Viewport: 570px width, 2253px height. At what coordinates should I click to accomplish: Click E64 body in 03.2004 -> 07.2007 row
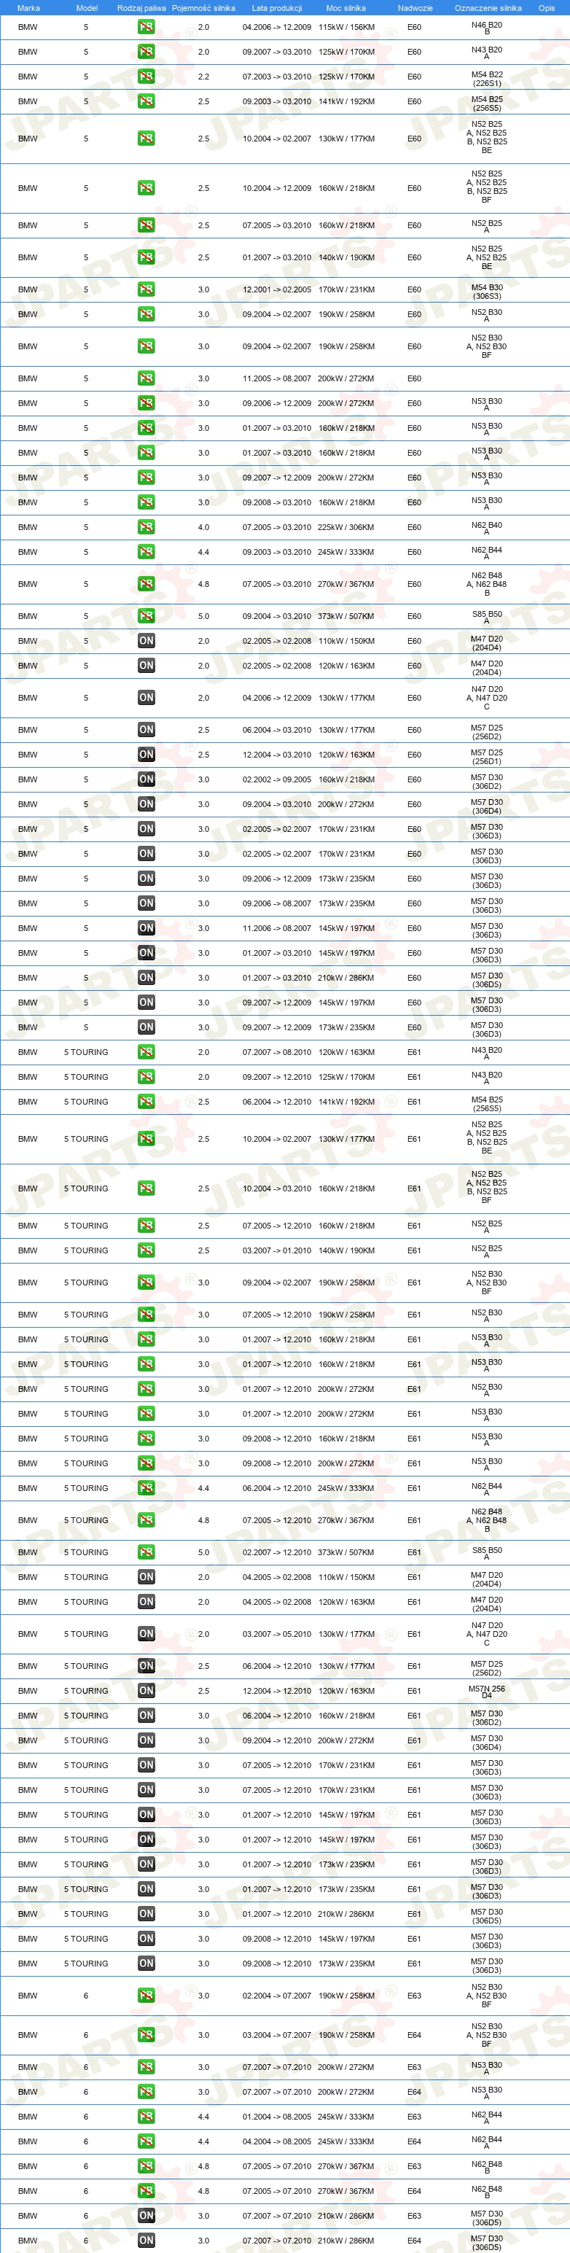pos(415,2035)
